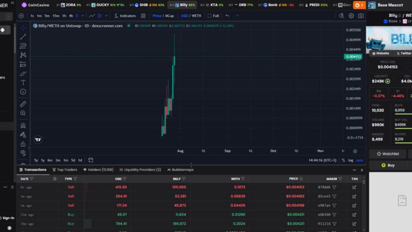Open the chart alert clock icon
The height and width of the screenshot is (232, 412).
tap(341, 16)
